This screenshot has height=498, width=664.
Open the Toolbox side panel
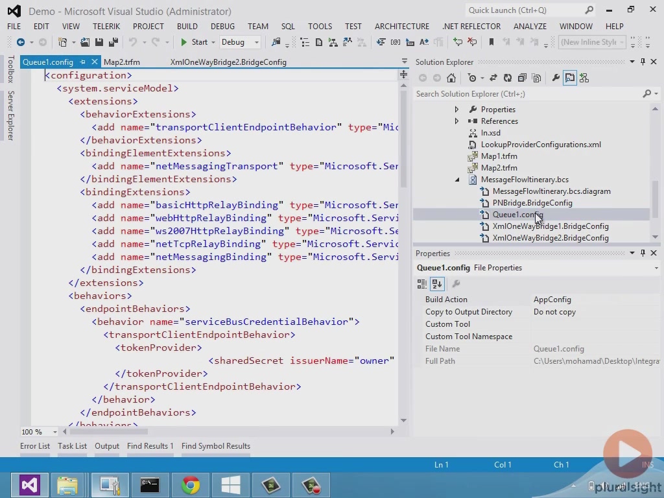point(11,69)
